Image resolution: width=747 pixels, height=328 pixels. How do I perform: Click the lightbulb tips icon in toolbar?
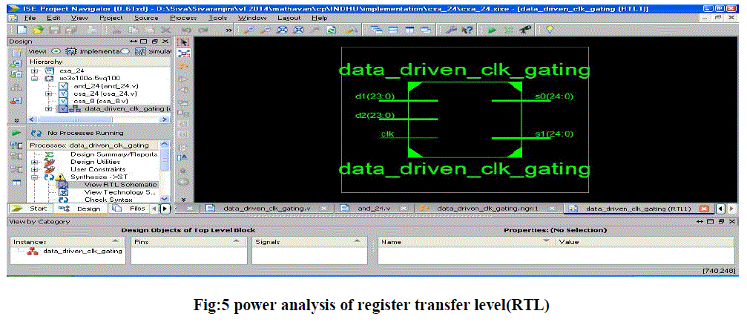pos(550,30)
